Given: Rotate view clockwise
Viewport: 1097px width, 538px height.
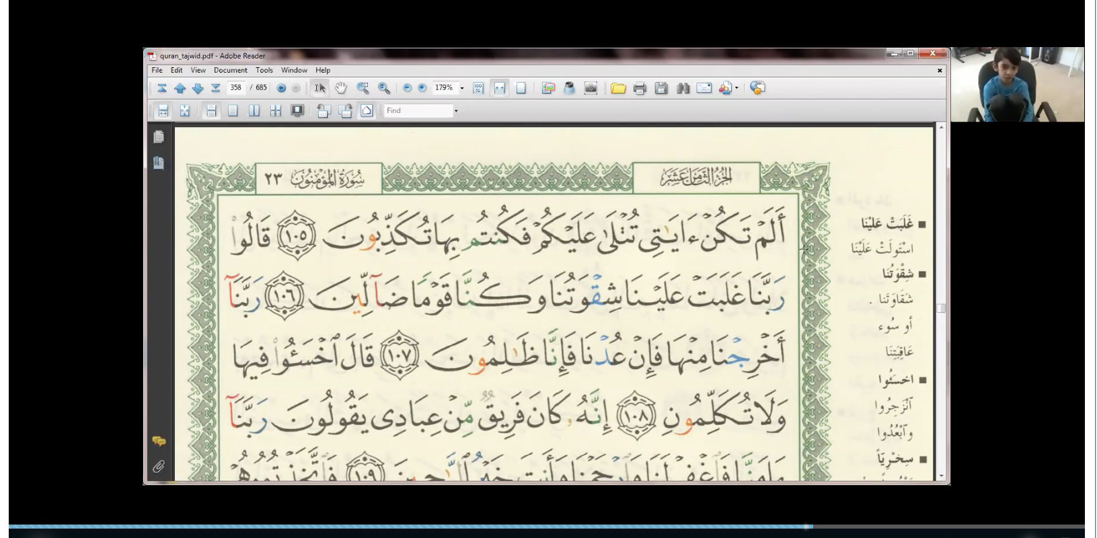Looking at the screenshot, I should (x=345, y=111).
